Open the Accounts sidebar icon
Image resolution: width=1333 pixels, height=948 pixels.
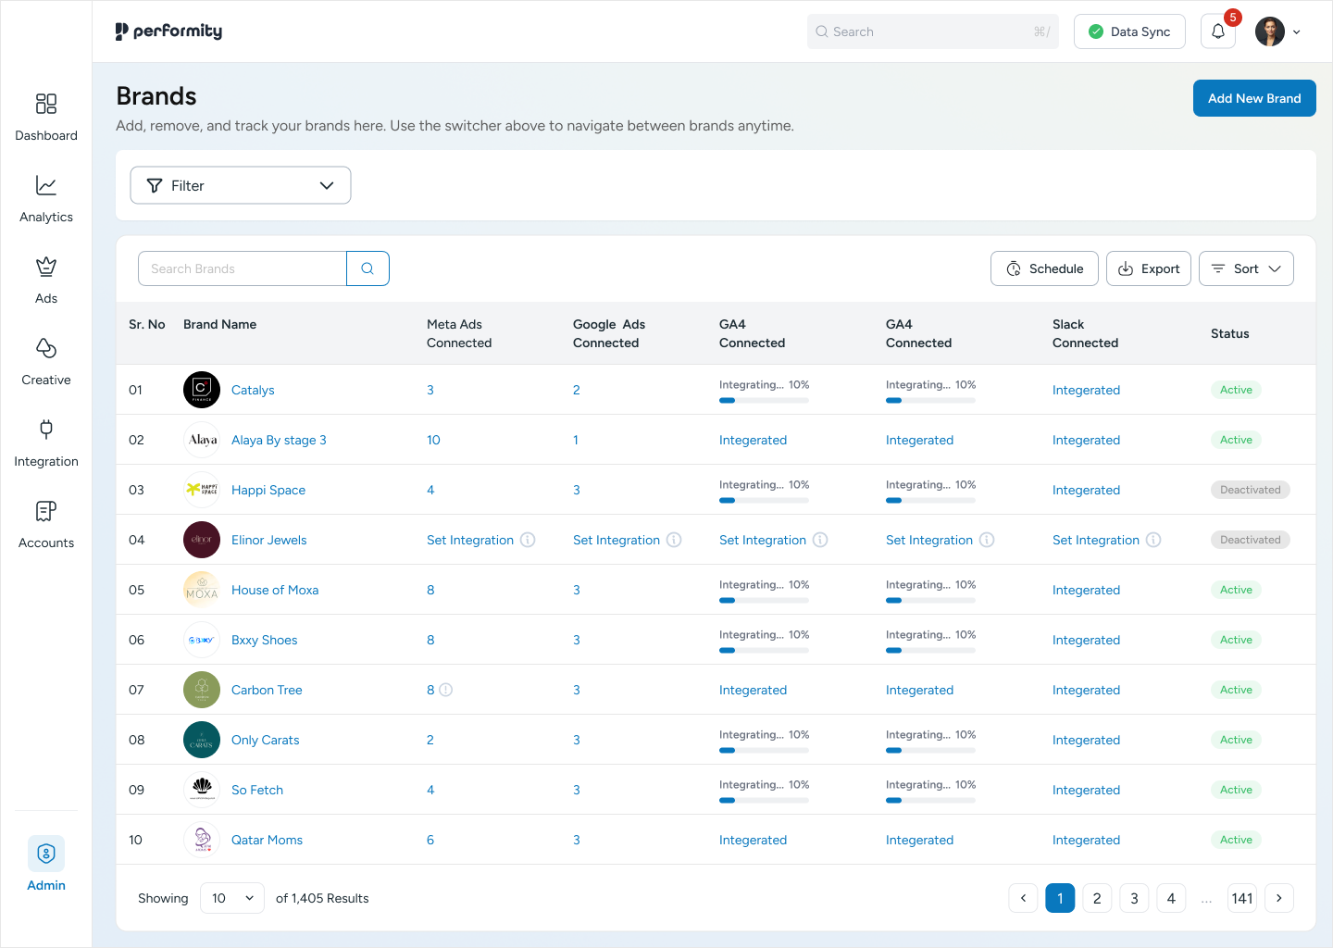coord(46,511)
